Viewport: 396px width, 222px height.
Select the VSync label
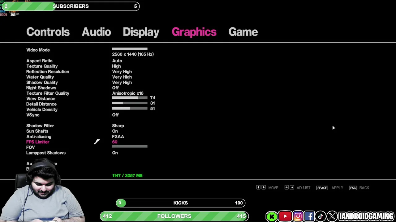coord(33,115)
